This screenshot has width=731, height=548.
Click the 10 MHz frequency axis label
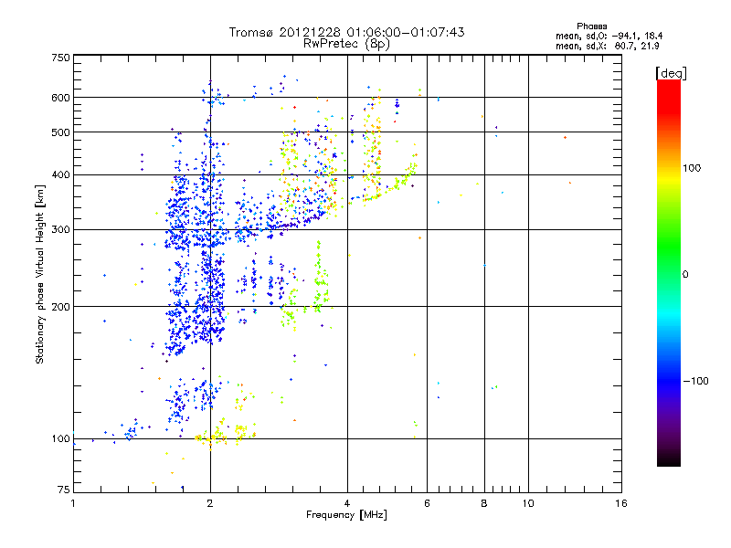(528, 503)
